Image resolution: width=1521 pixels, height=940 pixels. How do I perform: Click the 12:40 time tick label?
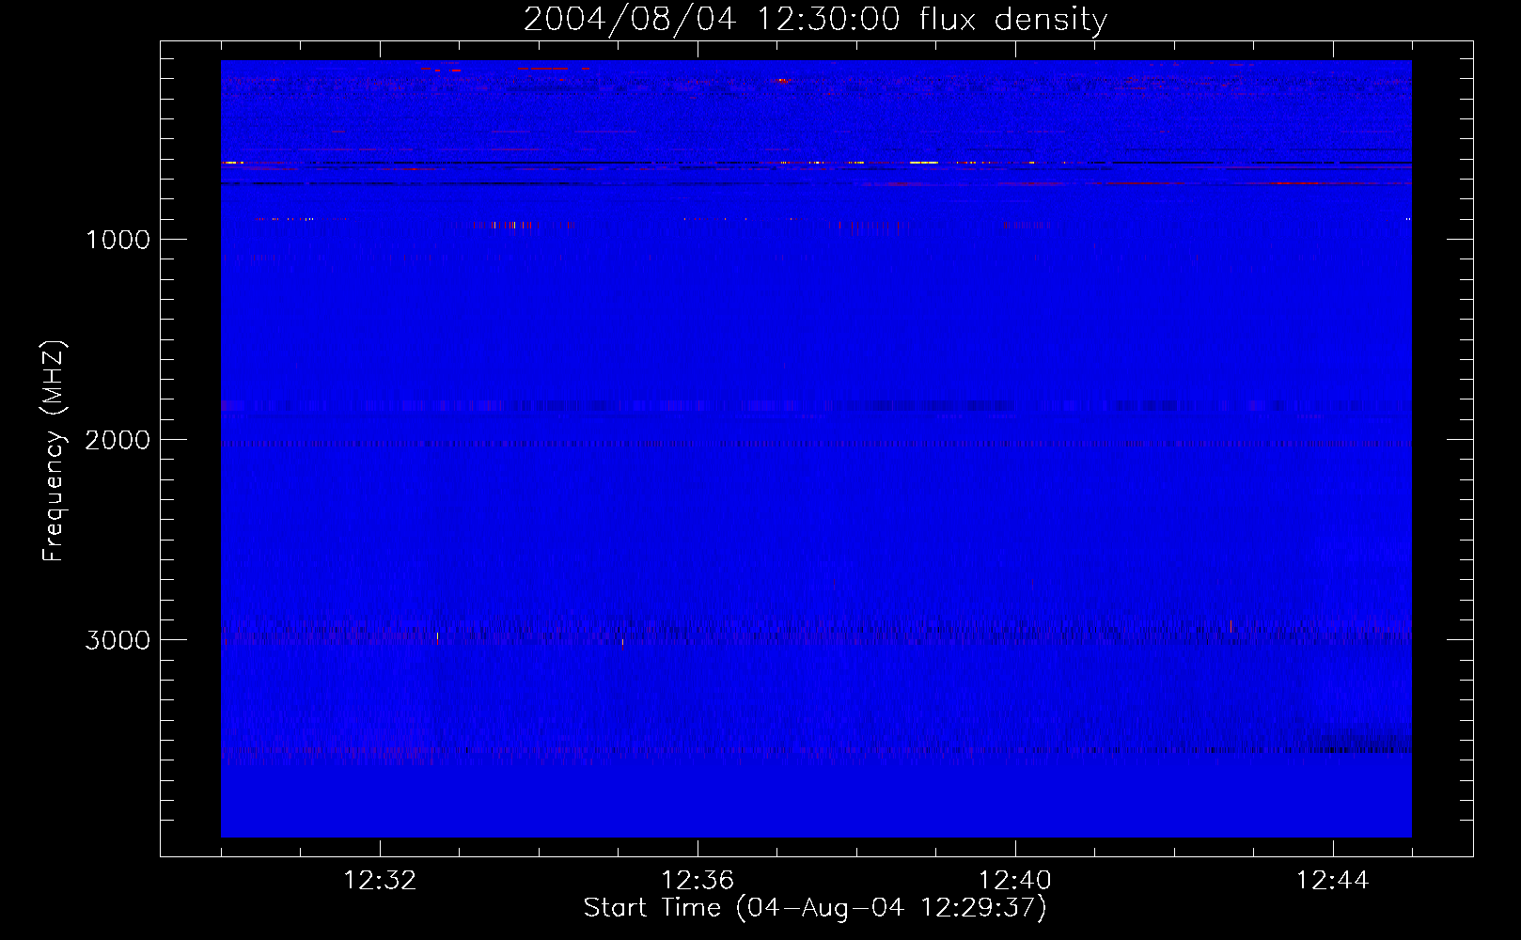tap(1015, 881)
